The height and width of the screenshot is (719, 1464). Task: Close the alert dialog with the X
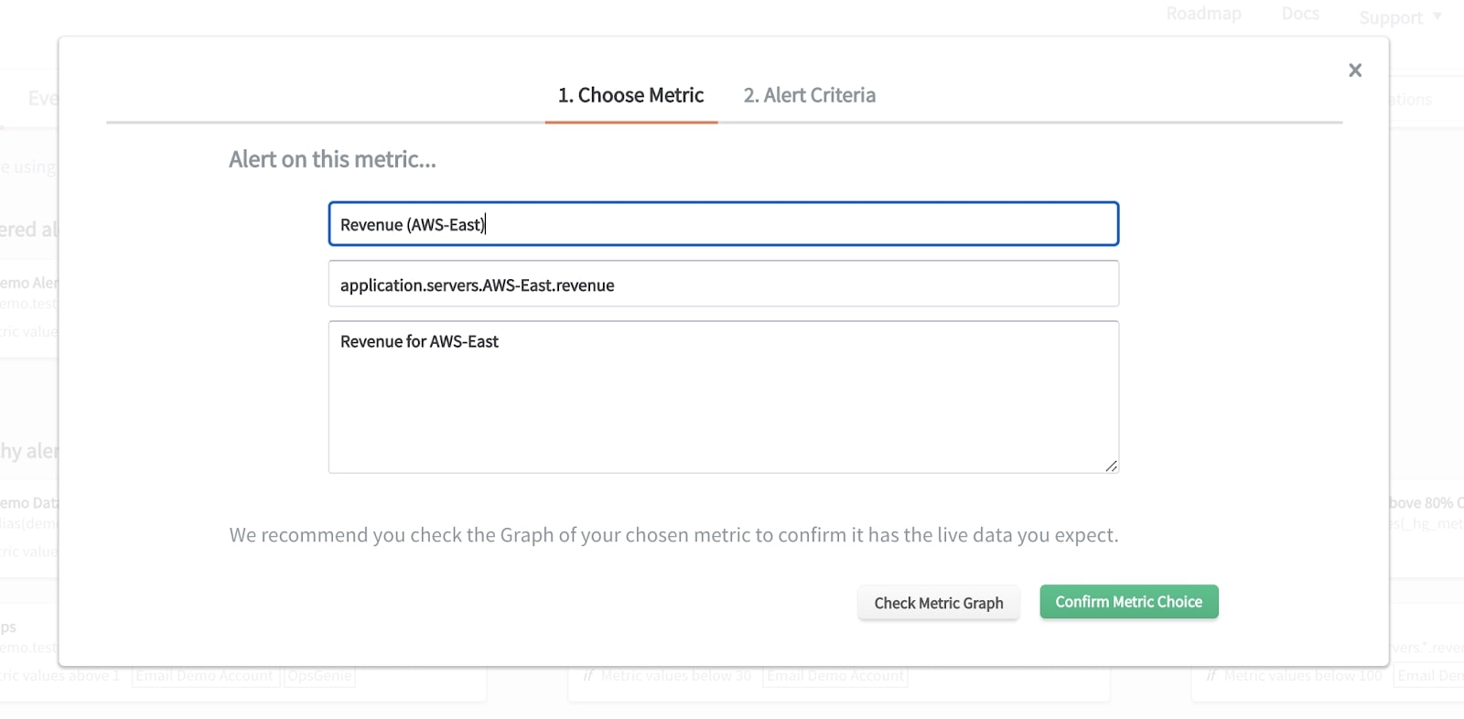[x=1355, y=70]
